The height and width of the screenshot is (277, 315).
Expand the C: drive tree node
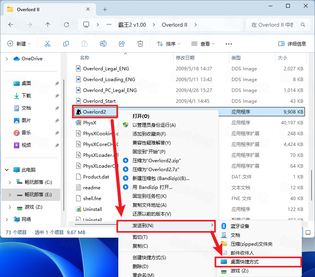[10, 182]
